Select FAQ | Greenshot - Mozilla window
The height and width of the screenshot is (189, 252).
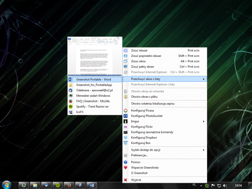click(x=95, y=101)
